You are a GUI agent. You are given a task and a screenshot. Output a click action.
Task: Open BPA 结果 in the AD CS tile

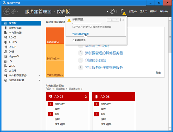point(60,124)
